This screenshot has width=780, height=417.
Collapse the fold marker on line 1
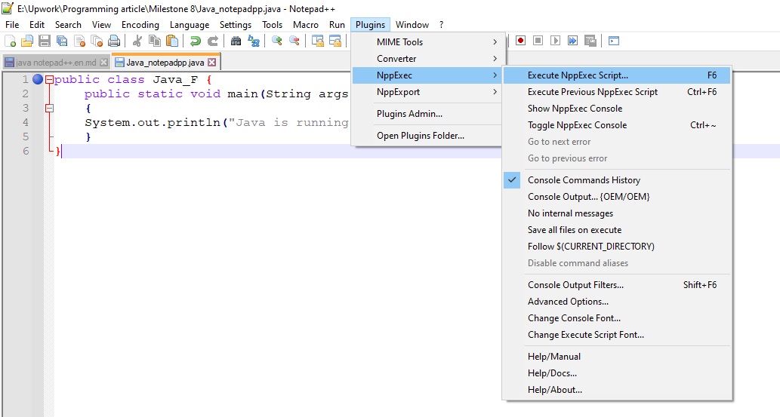point(49,79)
